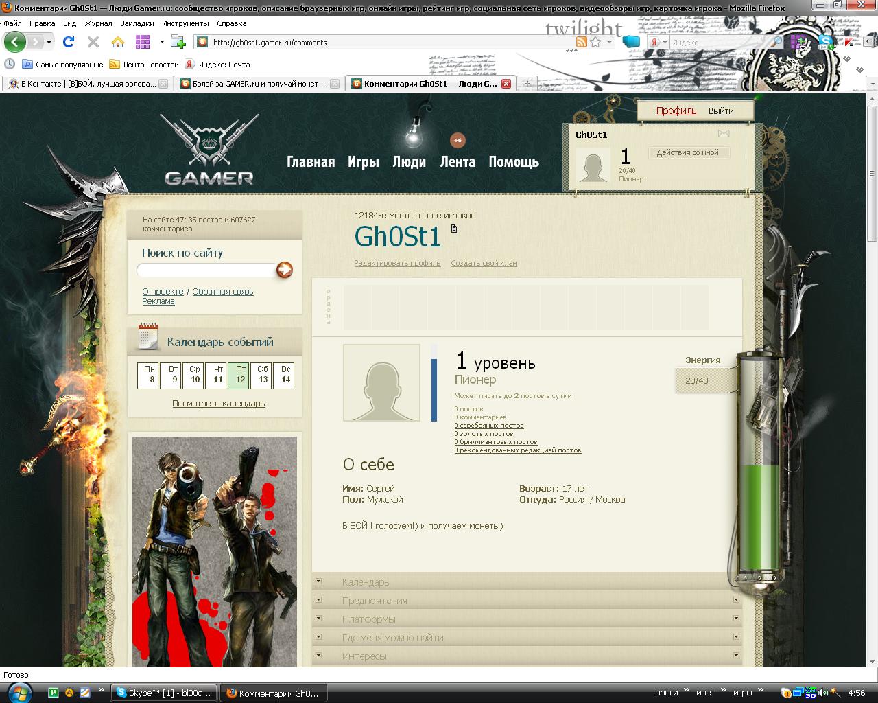Click the orange search arrow button
The height and width of the screenshot is (703, 878).
click(284, 270)
